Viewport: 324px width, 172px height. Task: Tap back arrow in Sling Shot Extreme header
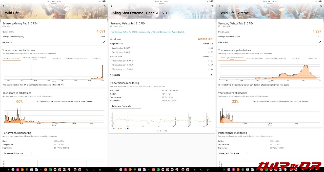[x=112, y=6]
